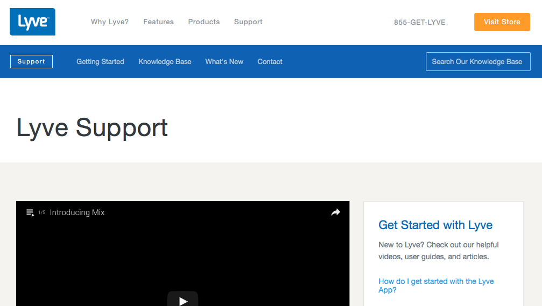Screen dimensions: 542x306
Task: Click the 855-GET-LYVE phone number
Action: coord(420,22)
